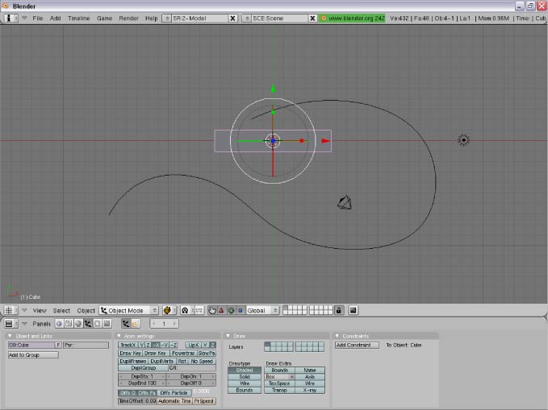Click the Add Constraint button
Screen dimensions: 548x410
pos(357,345)
